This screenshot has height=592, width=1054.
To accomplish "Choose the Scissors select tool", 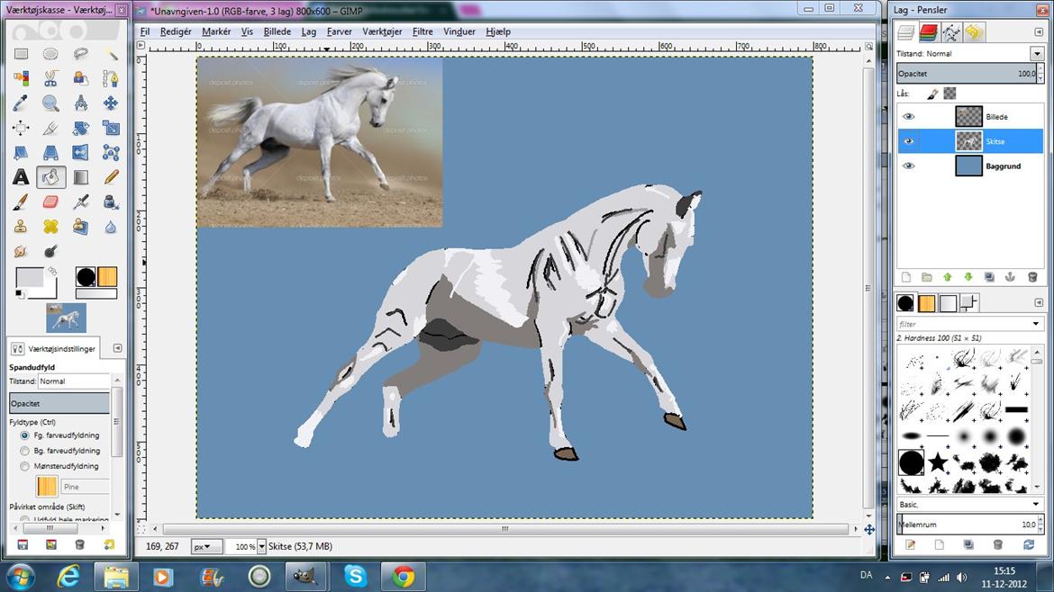I will [x=50, y=78].
